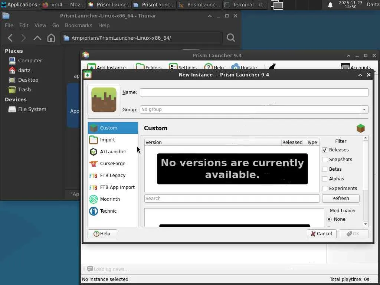Enable the Snapshots filter checkbox
Screen dimensions: 380x285
324,160
